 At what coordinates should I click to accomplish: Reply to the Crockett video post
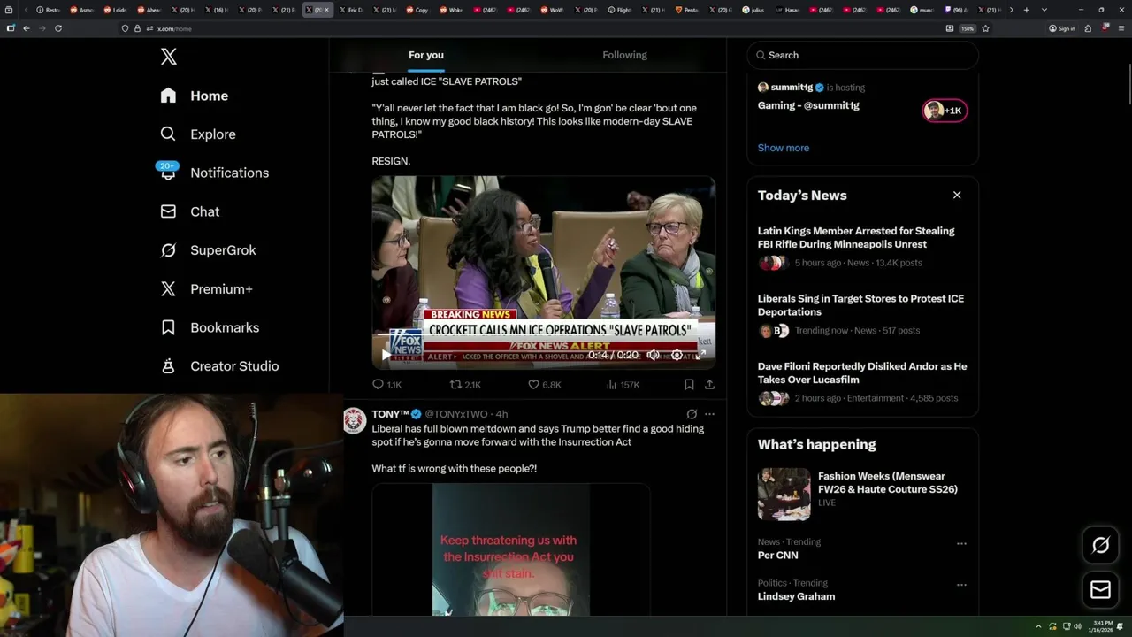point(386,385)
